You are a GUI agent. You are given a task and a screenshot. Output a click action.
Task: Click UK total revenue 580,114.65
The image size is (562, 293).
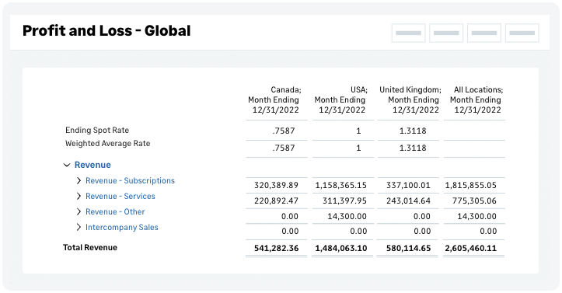point(408,248)
